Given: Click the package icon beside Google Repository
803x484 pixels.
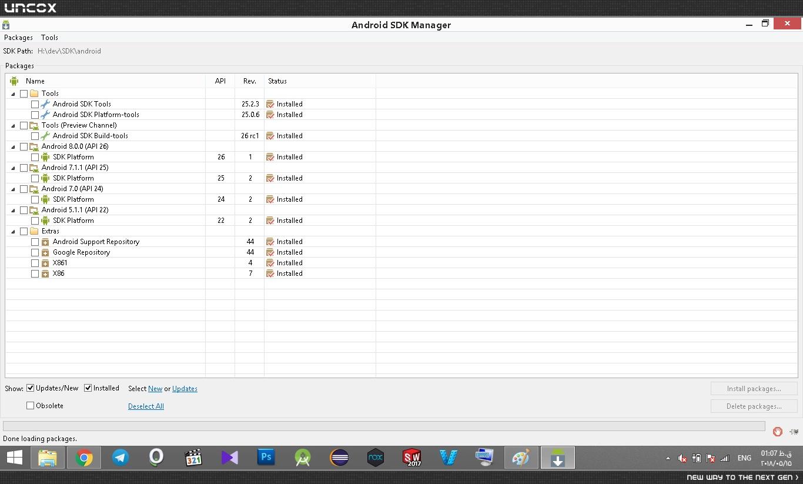Looking at the screenshot, I should [x=45, y=252].
